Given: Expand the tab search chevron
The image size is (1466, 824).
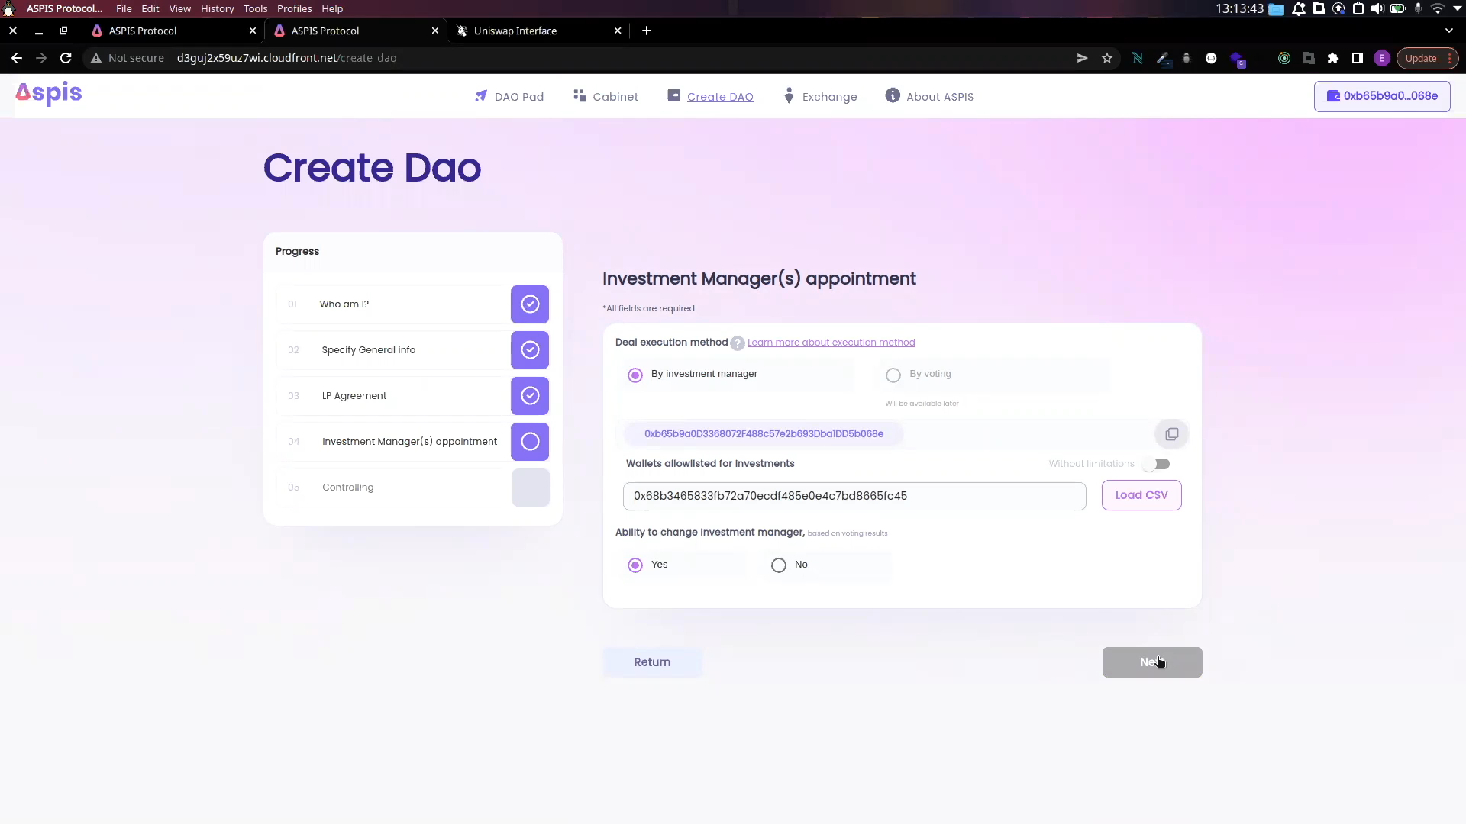Looking at the screenshot, I should click(1449, 31).
